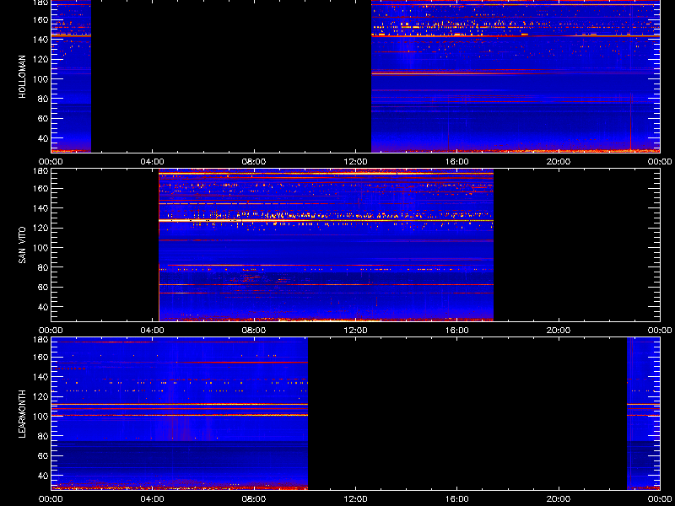Click the 140 frequency tick on Holloman axis

pyautogui.click(x=39, y=39)
